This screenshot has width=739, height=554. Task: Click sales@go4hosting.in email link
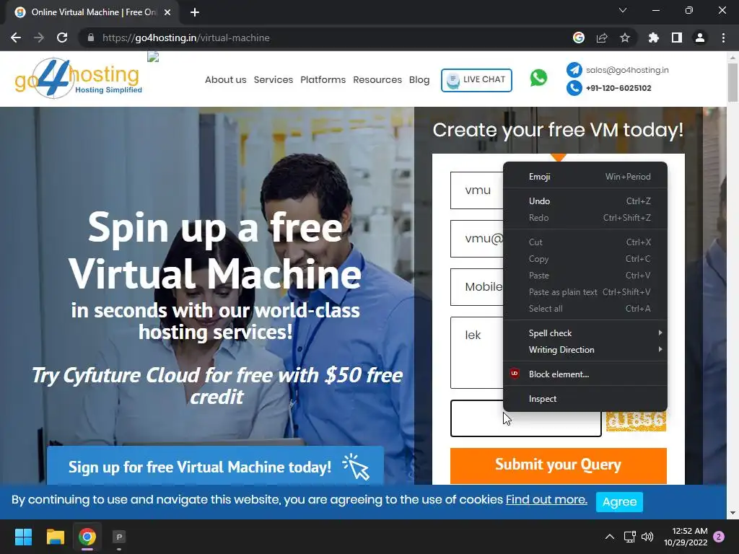point(627,70)
